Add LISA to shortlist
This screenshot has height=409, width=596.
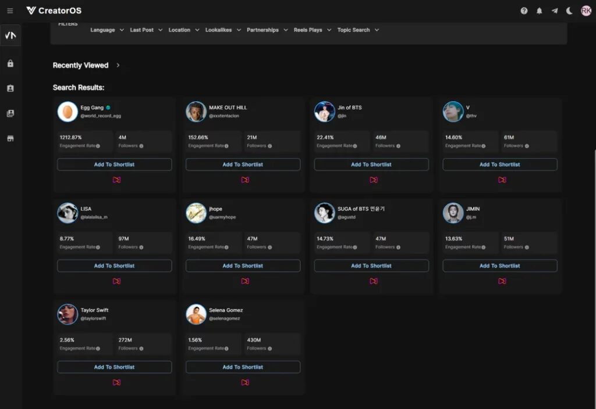click(115, 266)
